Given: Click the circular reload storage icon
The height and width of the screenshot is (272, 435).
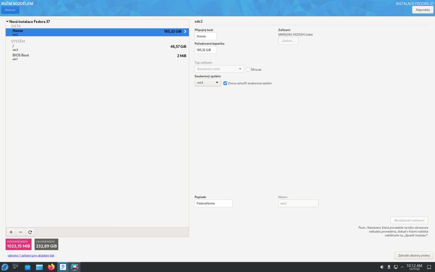Looking at the screenshot, I should pos(30,232).
